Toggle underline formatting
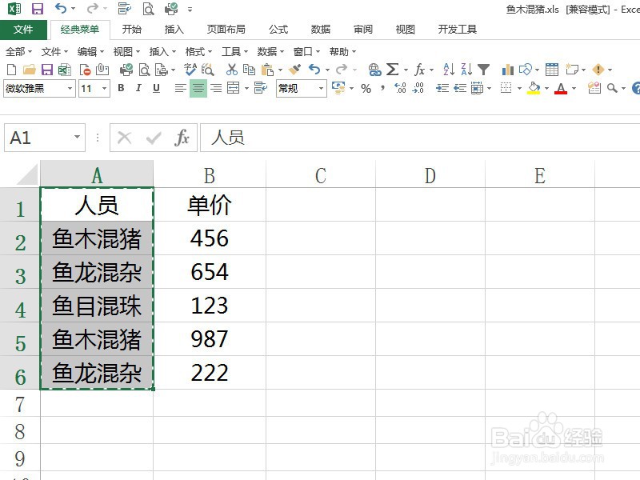Viewport: 640px width, 480px height. (x=154, y=88)
